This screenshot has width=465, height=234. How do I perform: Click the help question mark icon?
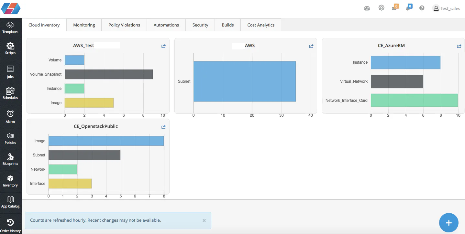[x=422, y=8]
